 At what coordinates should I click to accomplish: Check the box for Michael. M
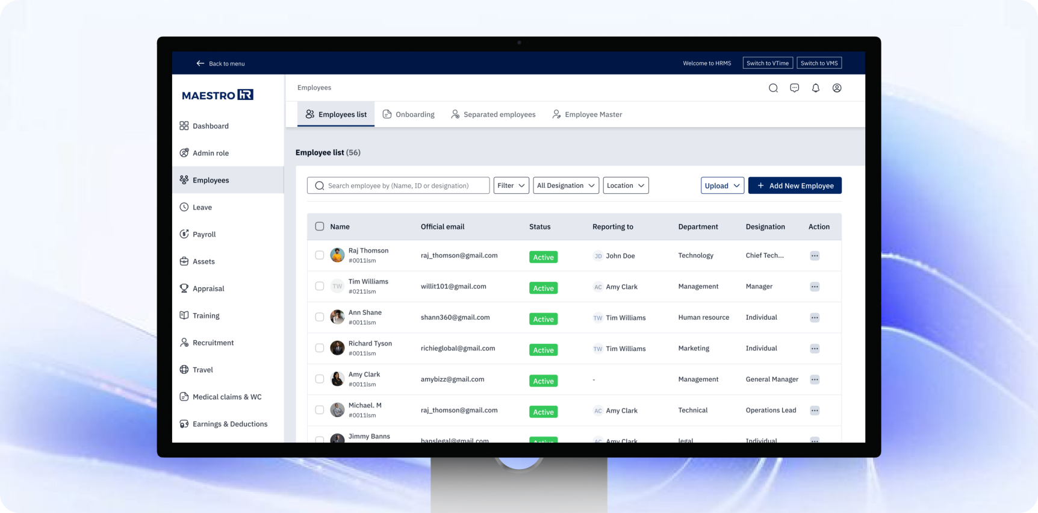click(320, 410)
